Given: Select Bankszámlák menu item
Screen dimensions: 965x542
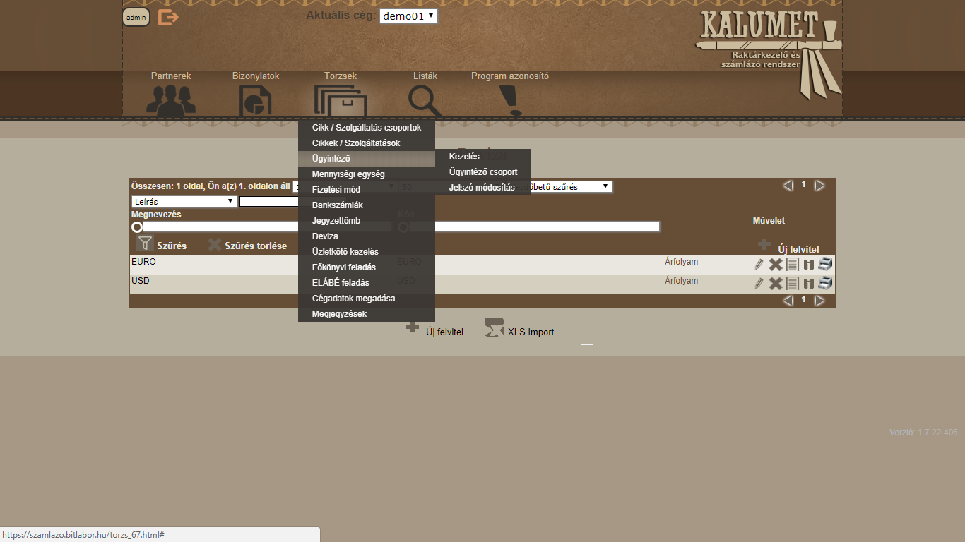Looking at the screenshot, I should coord(367,205).
